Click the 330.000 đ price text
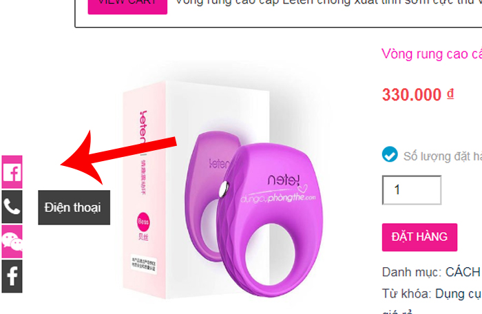 coord(418,95)
